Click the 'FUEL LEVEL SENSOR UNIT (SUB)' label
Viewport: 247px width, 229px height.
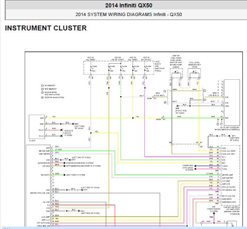tap(194, 65)
